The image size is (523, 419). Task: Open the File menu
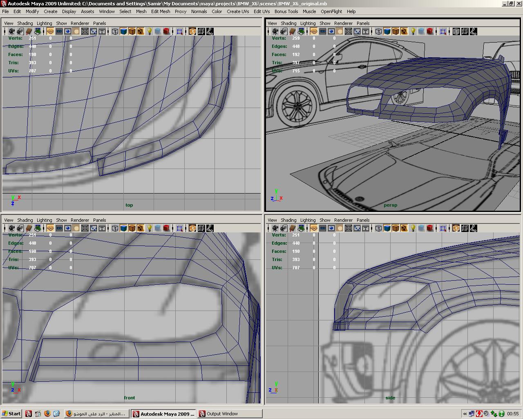coord(5,11)
